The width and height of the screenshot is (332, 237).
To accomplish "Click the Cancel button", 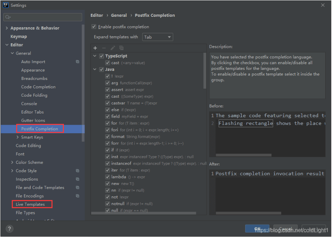I will tap(285, 228).
